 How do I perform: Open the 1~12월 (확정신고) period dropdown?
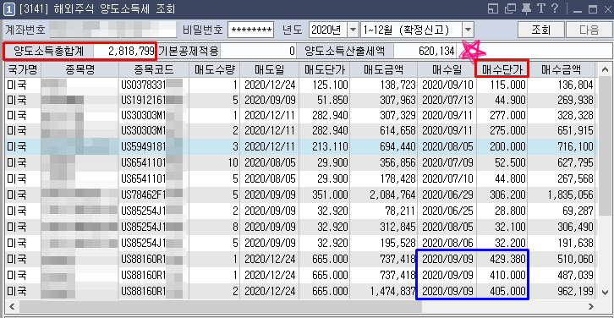tap(468, 30)
